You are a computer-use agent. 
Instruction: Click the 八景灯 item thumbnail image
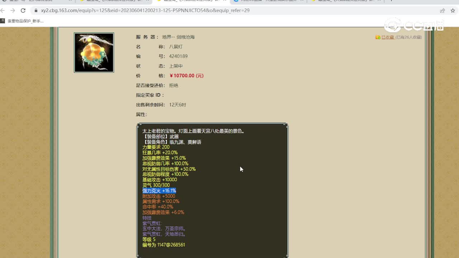click(94, 53)
